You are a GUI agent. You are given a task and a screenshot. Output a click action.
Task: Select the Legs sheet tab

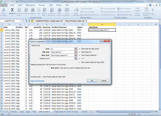(22, 112)
